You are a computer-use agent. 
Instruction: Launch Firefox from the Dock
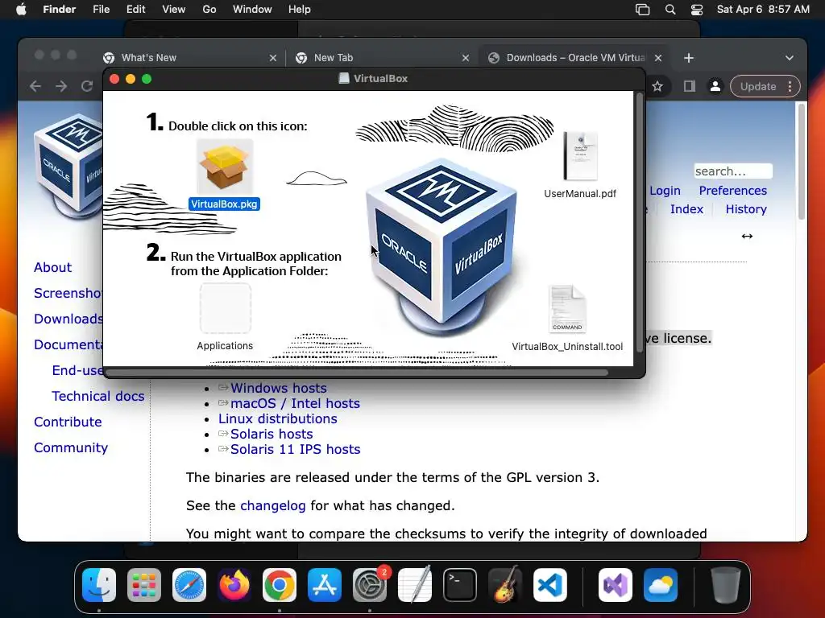tap(234, 585)
